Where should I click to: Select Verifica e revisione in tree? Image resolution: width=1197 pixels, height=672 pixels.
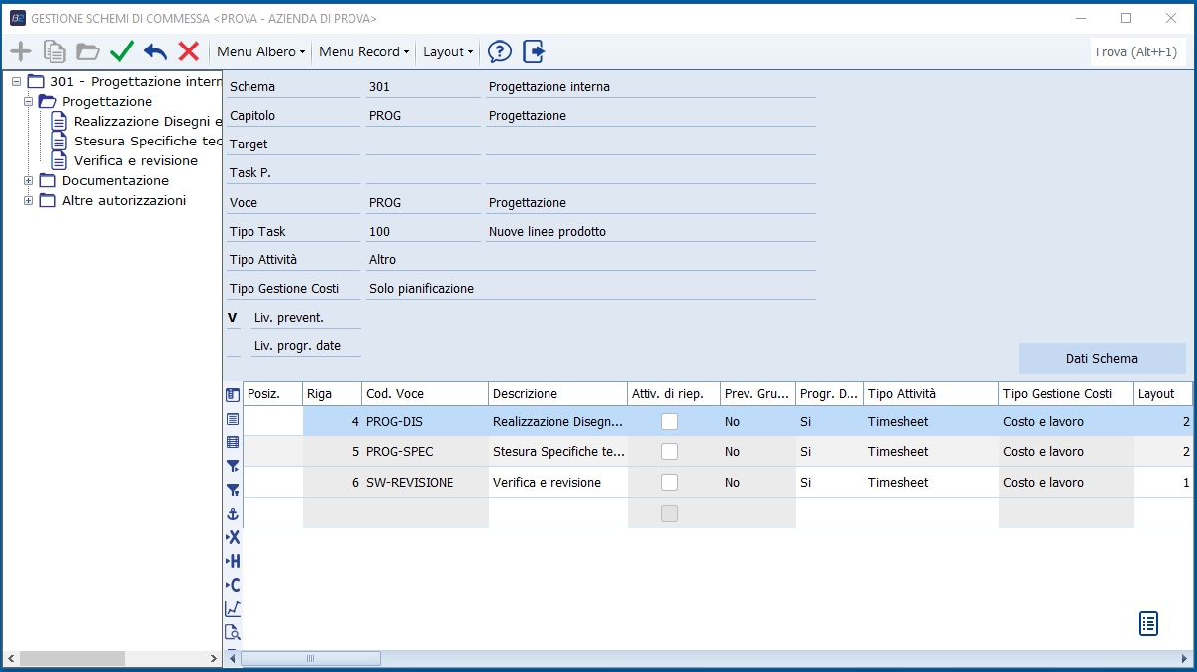[x=136, y=160]
